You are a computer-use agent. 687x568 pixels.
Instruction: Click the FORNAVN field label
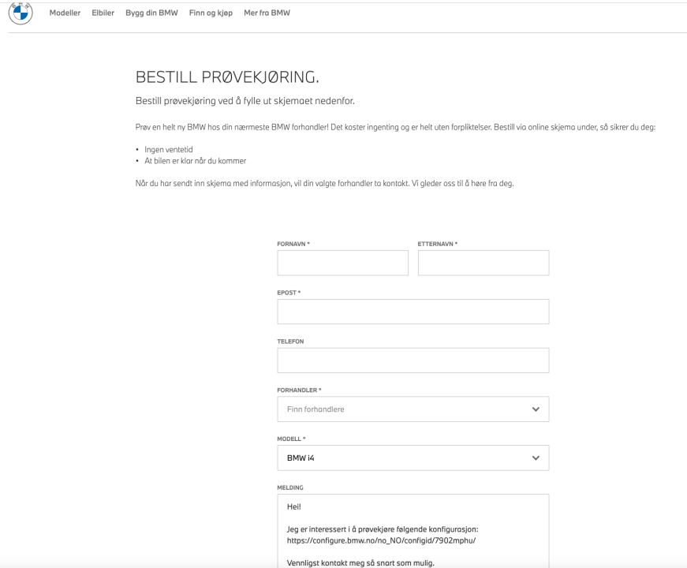pos(292,243)
